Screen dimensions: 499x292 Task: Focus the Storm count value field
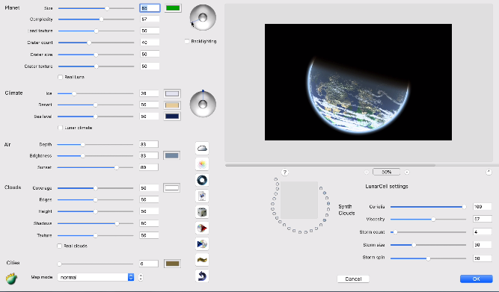483,232
